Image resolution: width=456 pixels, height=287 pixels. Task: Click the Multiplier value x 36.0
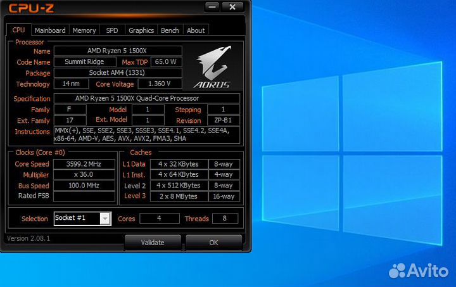(84, 174)
